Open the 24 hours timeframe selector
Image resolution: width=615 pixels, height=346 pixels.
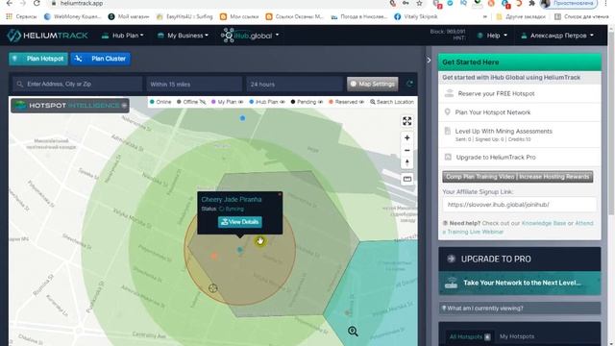tap(295, 84)
